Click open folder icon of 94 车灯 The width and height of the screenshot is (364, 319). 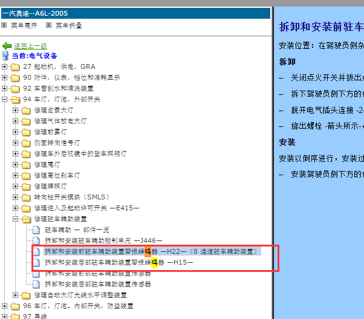tap(15, 100)
